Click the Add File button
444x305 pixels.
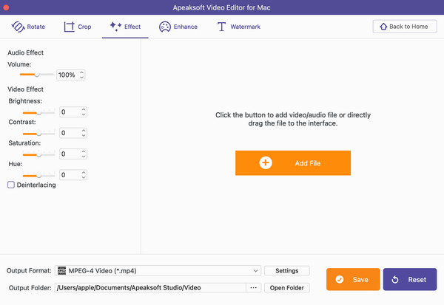pyautogui.click(x=293, y=162)
